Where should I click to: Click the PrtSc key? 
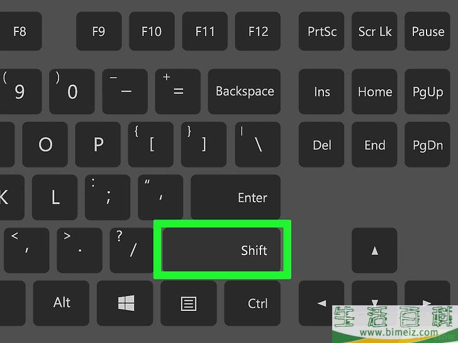(x=321, y=31)
